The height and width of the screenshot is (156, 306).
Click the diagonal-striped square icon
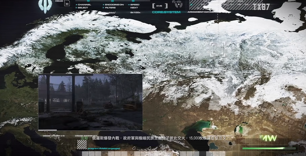pos(82,144)
